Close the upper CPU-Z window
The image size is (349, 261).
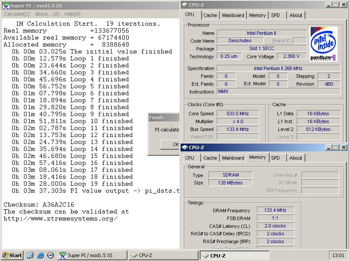coord(344,5)
